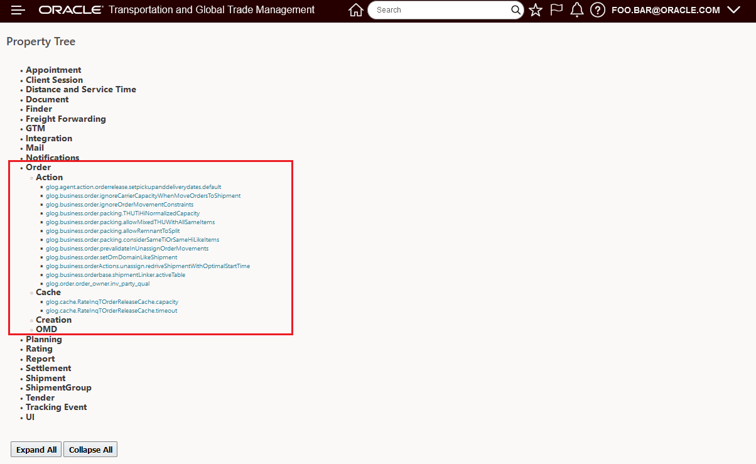This screenshot has height=464, width=756.
Task: Expand the GTM node
Action: [35, 128]
